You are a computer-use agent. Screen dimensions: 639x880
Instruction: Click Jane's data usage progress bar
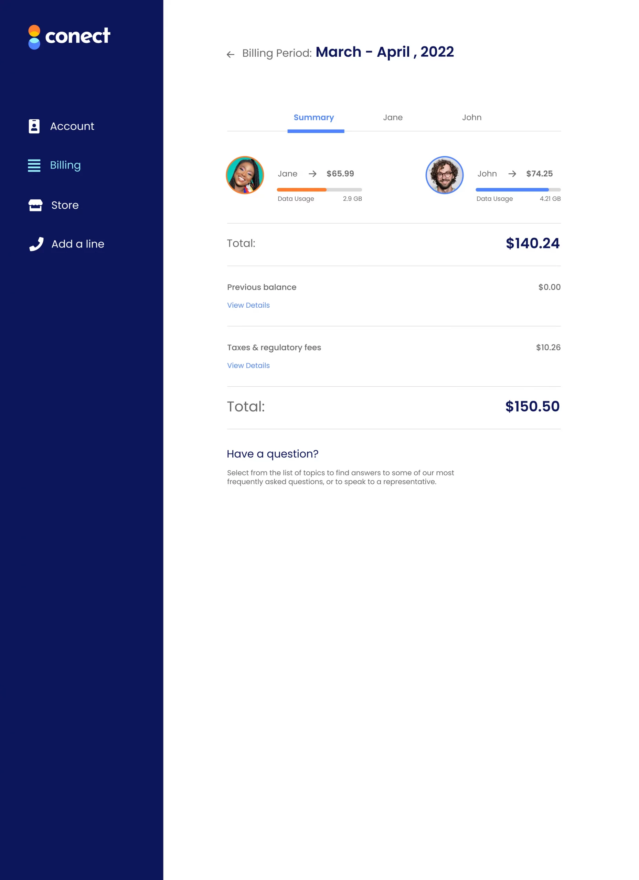click(319, 189)
